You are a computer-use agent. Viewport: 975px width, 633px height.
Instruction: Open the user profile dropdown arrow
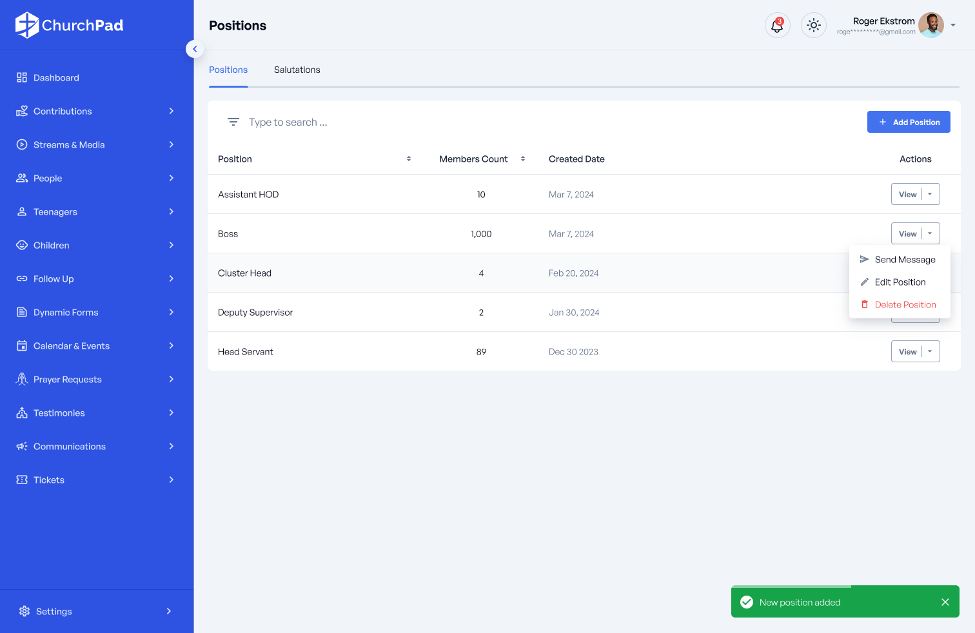[953, 26]
